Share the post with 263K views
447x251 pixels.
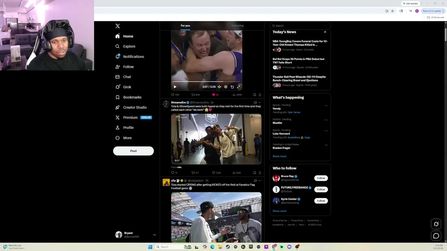point(259,95)
